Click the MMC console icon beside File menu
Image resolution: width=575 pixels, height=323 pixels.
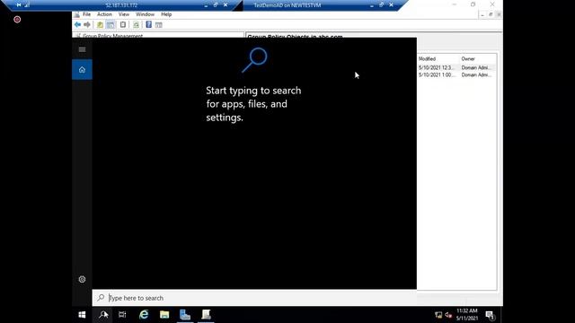(x=76, y=14)
